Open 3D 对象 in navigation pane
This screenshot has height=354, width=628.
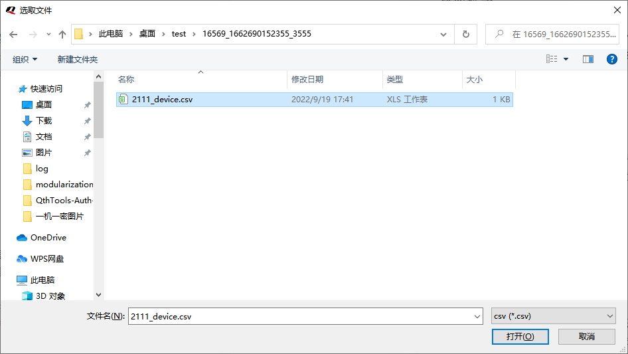(x=43, y=296)
